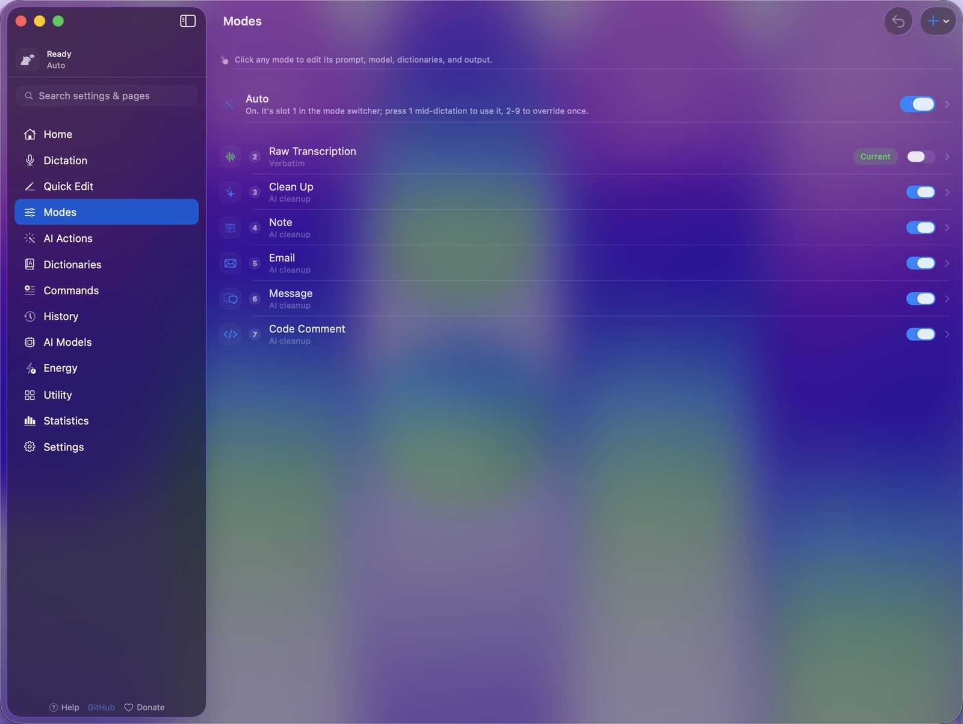
Task: Click the Search settings & pages field
Action: 107,96
